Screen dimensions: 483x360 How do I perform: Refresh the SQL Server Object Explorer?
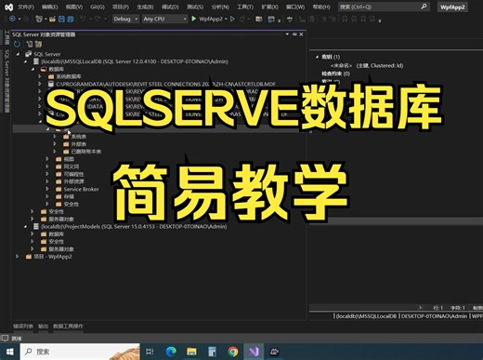point(17,45)
